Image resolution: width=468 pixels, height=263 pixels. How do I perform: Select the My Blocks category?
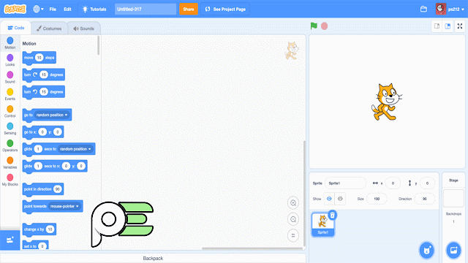pos(10,180)
